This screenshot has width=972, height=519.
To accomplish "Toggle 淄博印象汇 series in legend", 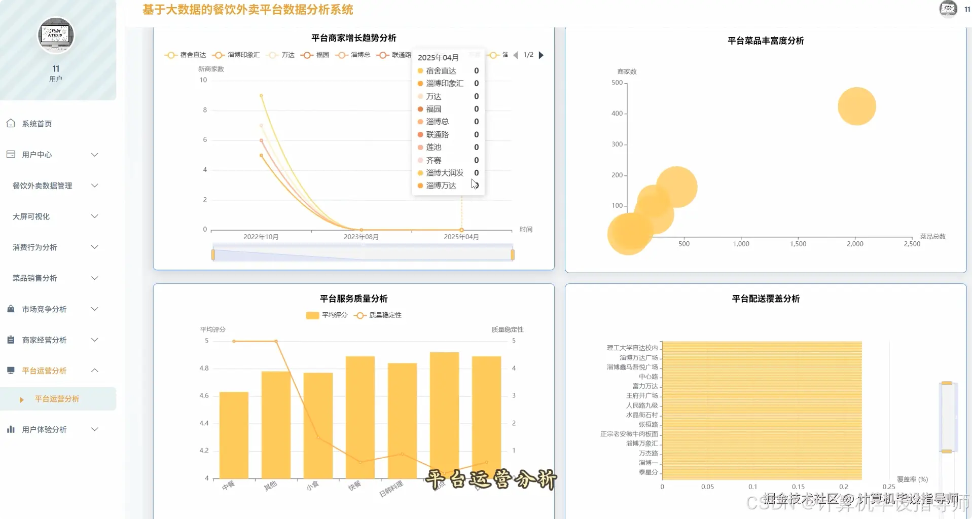I will (236, 55).
